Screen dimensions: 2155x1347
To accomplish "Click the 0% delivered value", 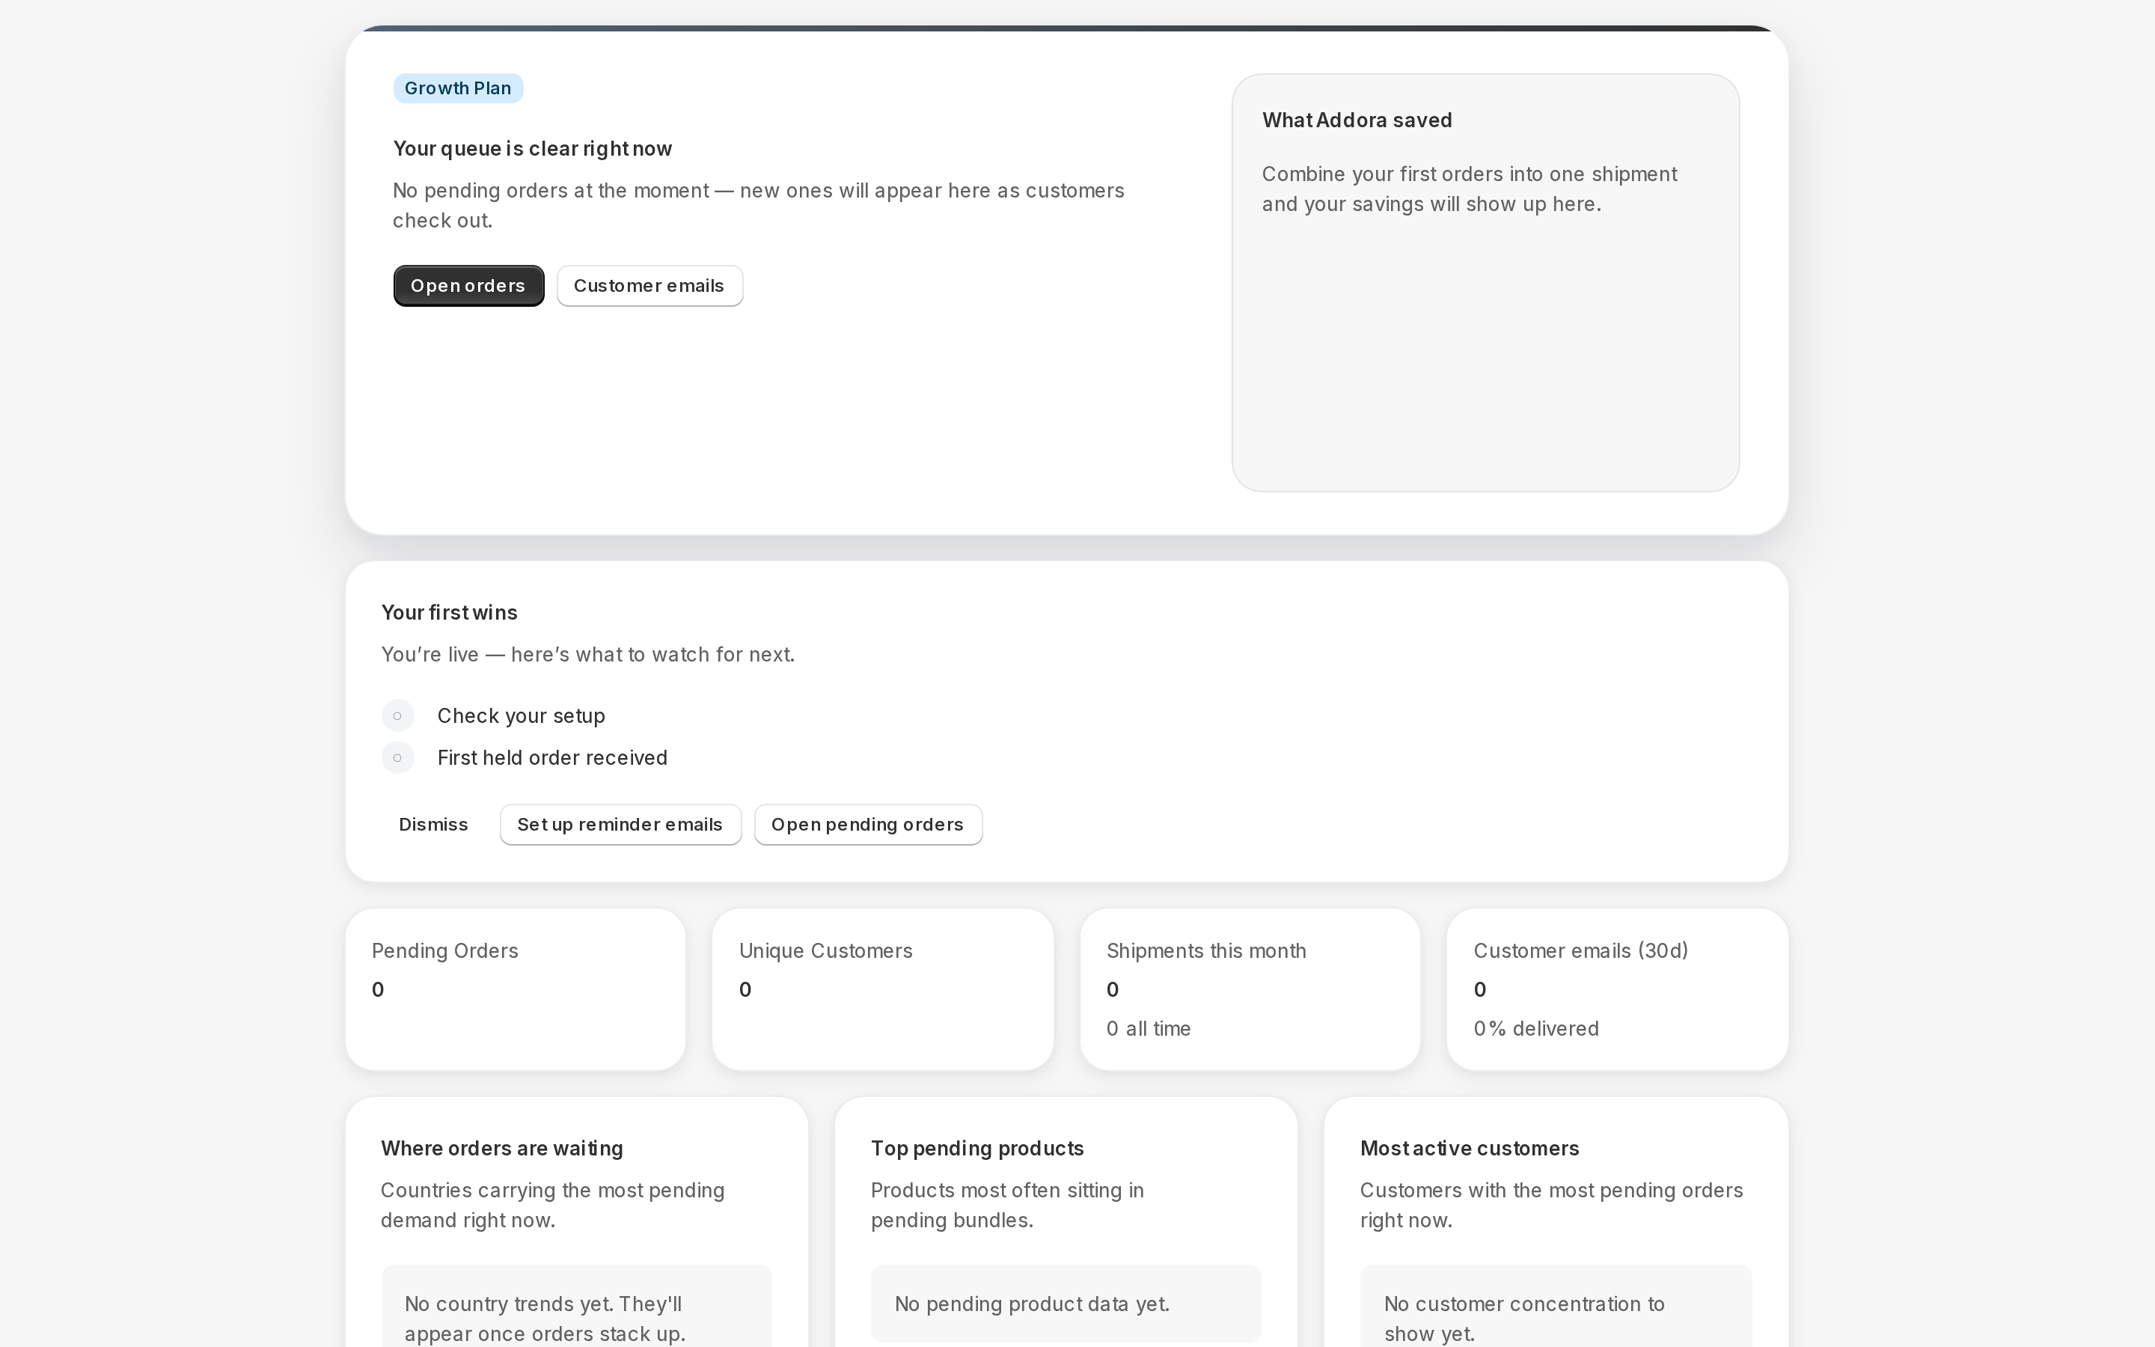I will click(x=1536, y=1029).
